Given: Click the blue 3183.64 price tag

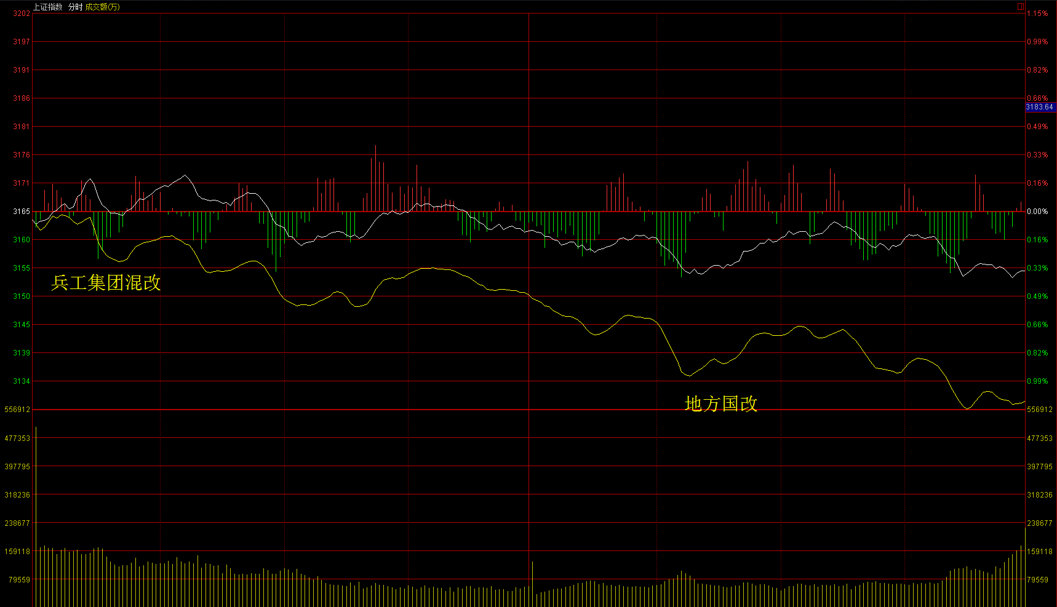Looking at the screenshot, I should pyautogui.click(x=1040, y=107).
